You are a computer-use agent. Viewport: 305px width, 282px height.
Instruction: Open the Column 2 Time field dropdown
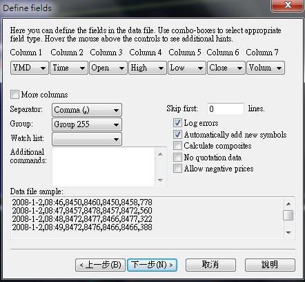click(69, 68)
